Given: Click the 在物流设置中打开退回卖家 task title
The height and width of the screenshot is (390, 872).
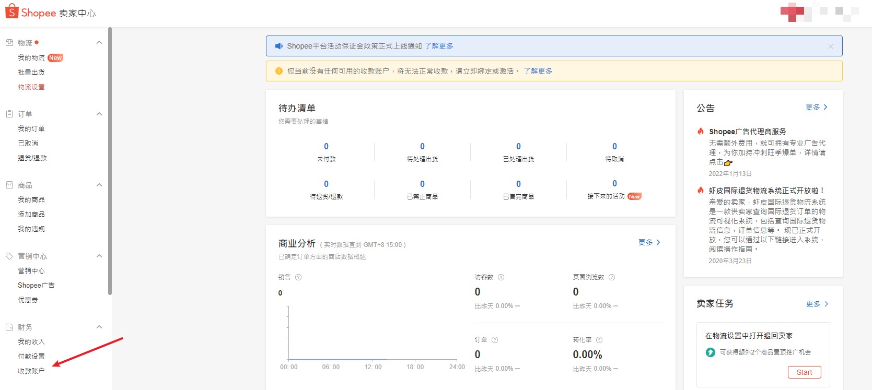Looking at the screenshot, I should pyautogui.click(x=749, y=336).
